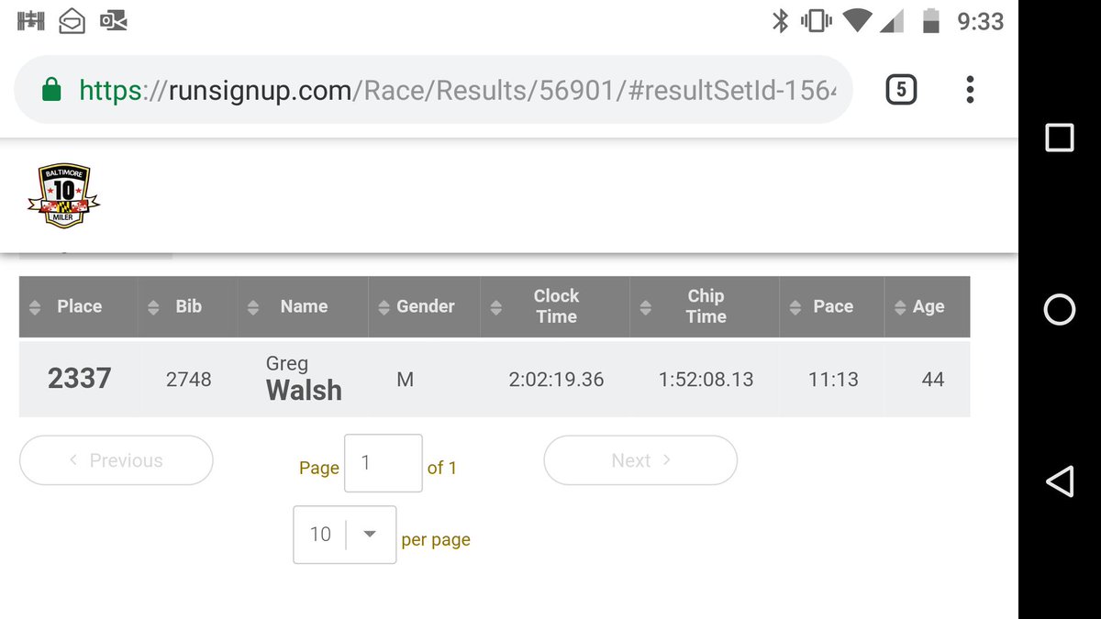
Task: Sort results by Chip Time column
Action: tap(705, 307)
